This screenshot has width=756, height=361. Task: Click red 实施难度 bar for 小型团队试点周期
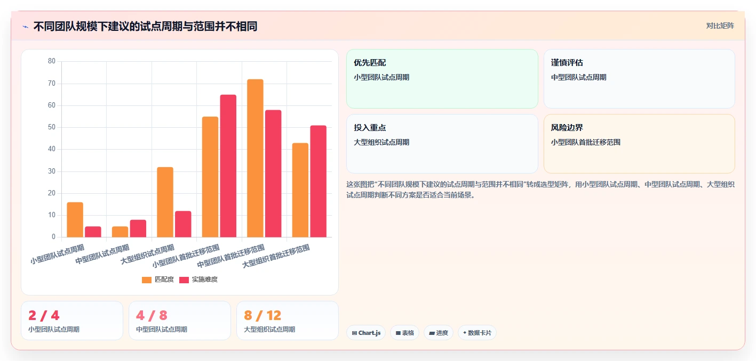[93, 232]
